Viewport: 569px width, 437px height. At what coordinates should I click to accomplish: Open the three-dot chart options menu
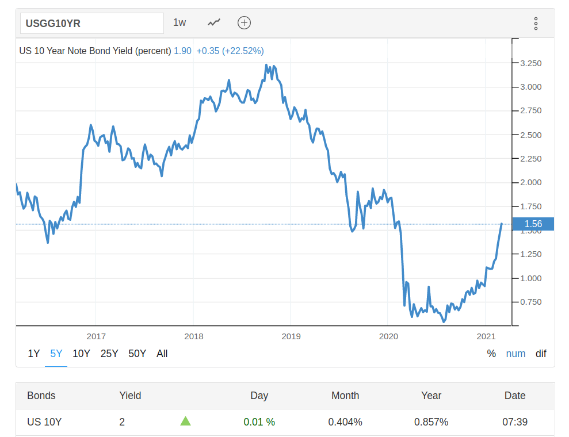pos(536,24)
